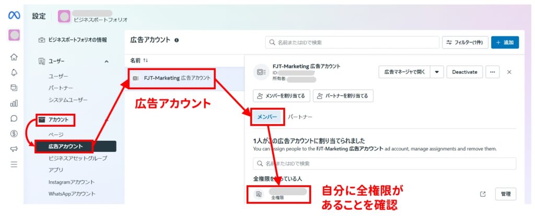
Task: Click 広告マネージャで開く button
Action: (405, 72)
